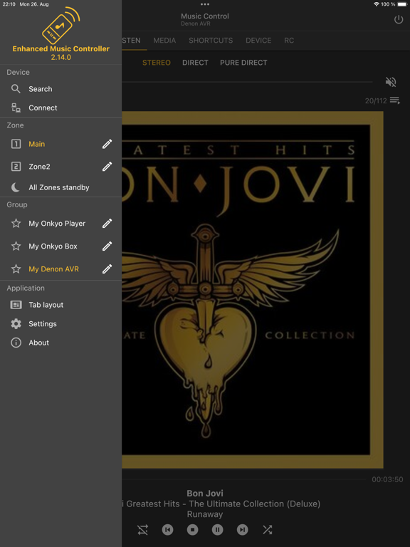The width and height of the screenshot is (410, 547).
Task: Select My Onkyo Player group
Action: click(61, 223)
